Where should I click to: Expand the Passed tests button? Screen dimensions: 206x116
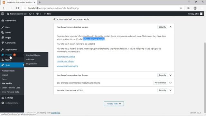click(114, 103)
